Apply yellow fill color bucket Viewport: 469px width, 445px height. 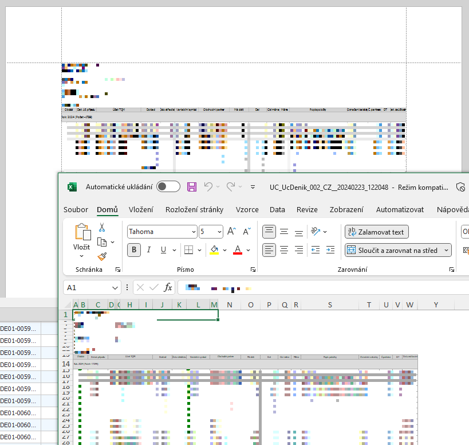214,250
